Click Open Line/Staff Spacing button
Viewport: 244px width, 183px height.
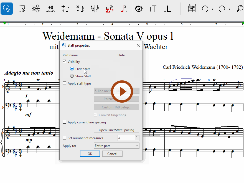[116, 130]
